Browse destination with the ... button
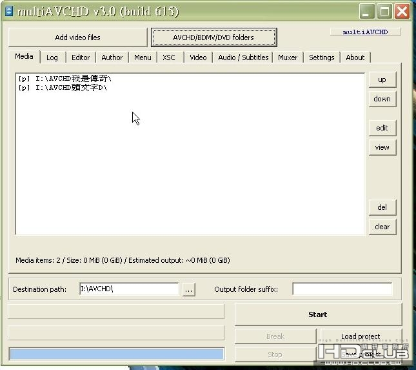This screenshot has width=416, height=370. pos(188,289)
